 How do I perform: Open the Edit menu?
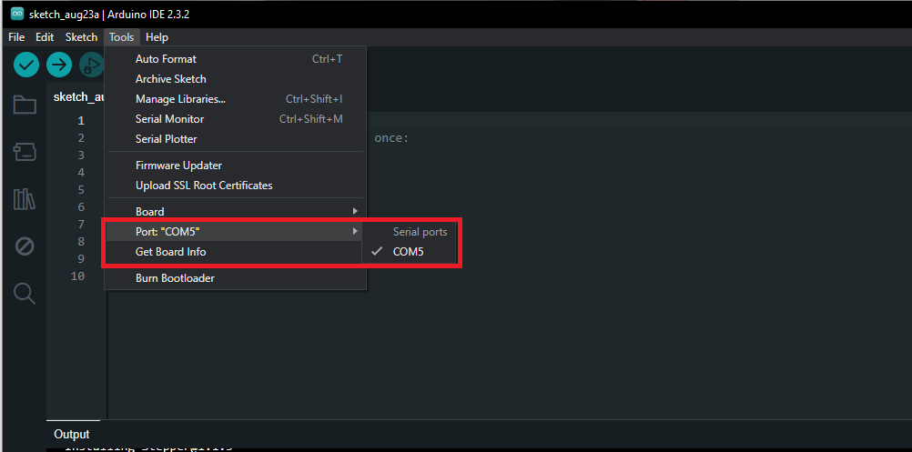(x=45, y=37)
